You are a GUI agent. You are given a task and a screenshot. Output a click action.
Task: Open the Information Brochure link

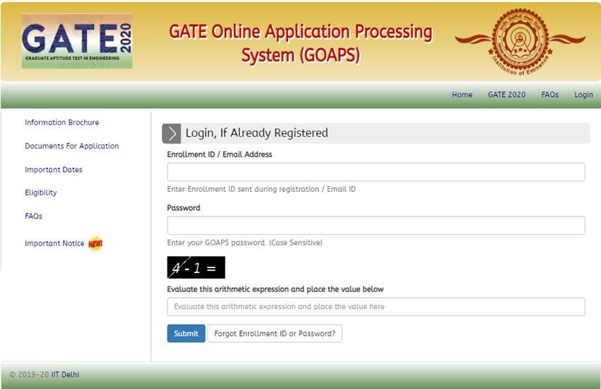62,122
